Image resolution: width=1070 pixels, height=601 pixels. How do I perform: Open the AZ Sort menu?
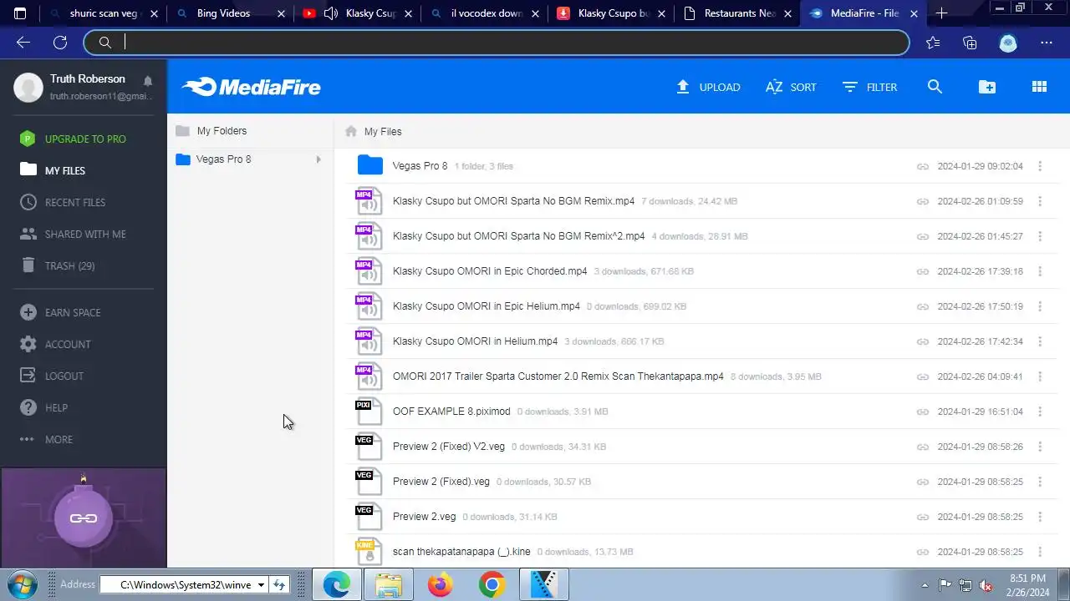(791, 87)
